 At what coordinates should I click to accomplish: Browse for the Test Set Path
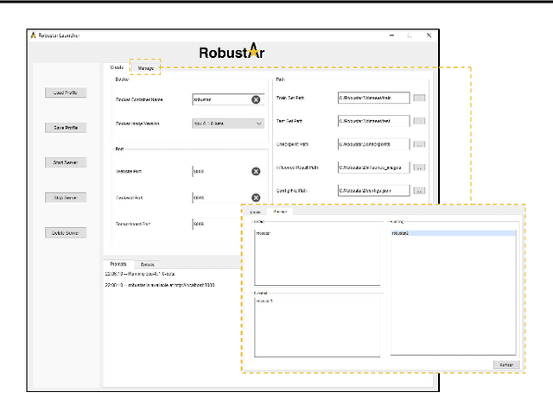(x=419, y=121)
